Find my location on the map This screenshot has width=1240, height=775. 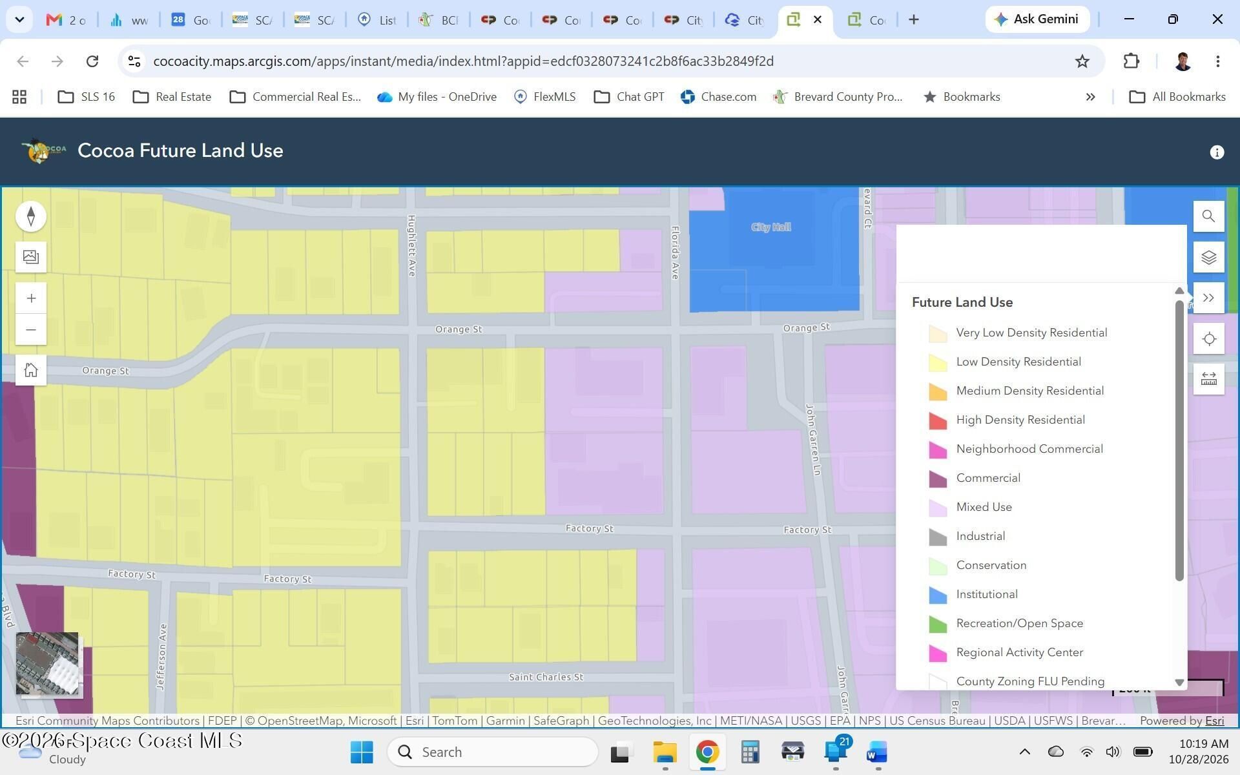tap(1209, 339)
